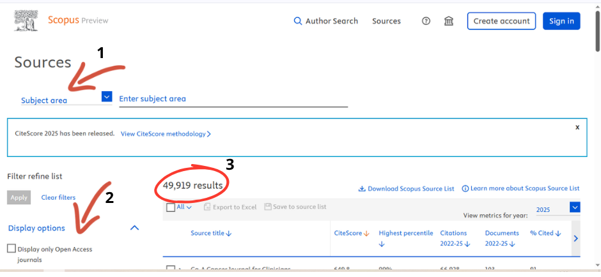The width and height of the screenshot is (601, 277).
Task: Tick the select All checkbox
Action: click(171, 207)
